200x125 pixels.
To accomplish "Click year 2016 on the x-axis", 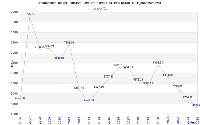I will tap(118, 120).
